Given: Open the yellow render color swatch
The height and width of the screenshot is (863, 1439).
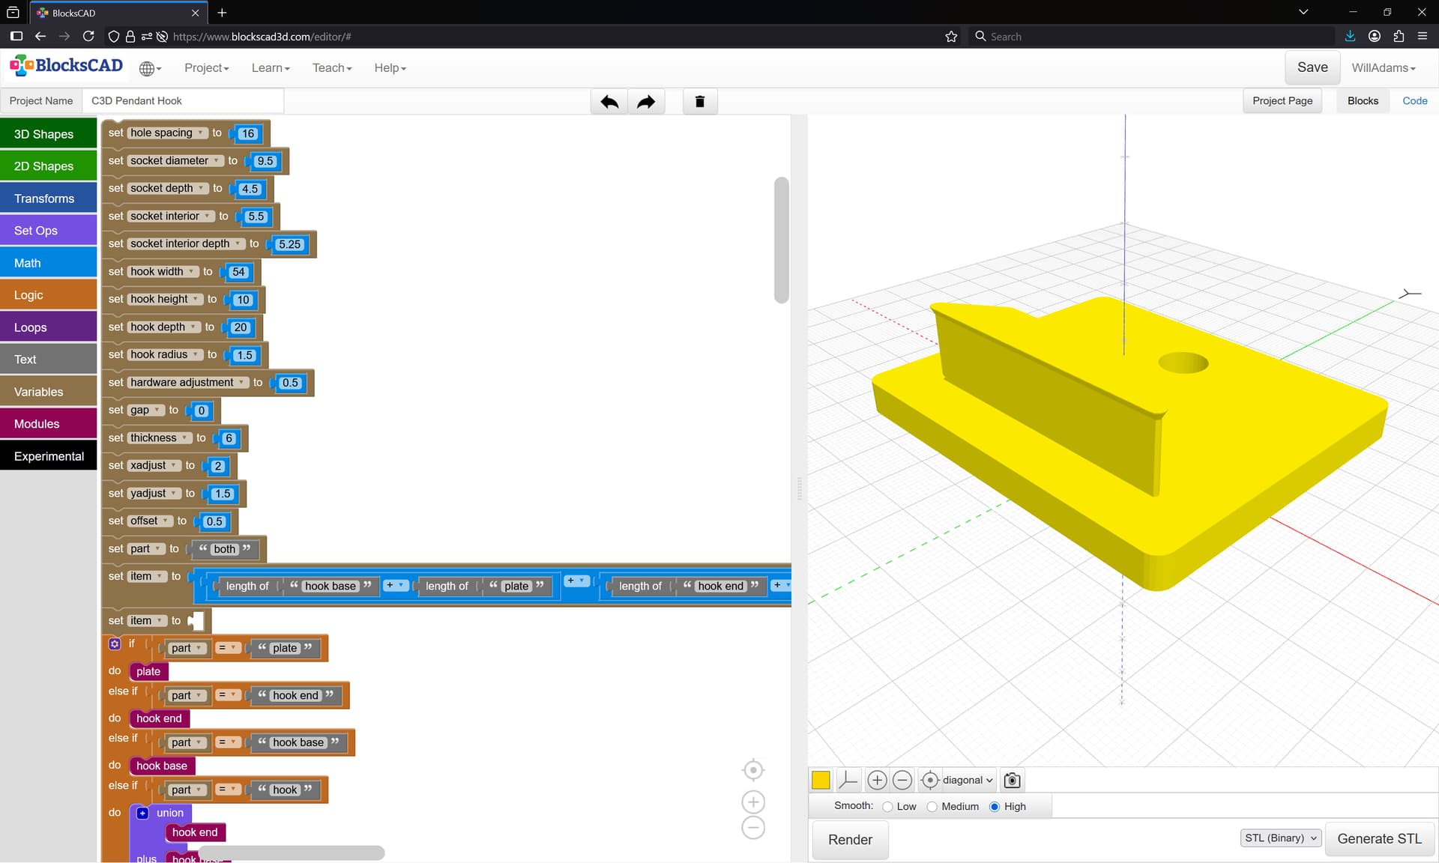Looking at the screenshot, I should pos(821,780).
